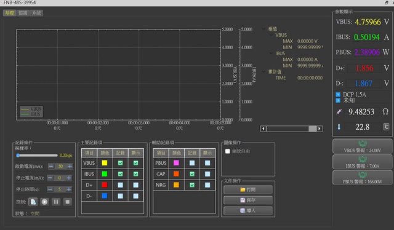Click the resistance plug icon
This screenshot has width=394, height=230.
click(x=339, y=112)
